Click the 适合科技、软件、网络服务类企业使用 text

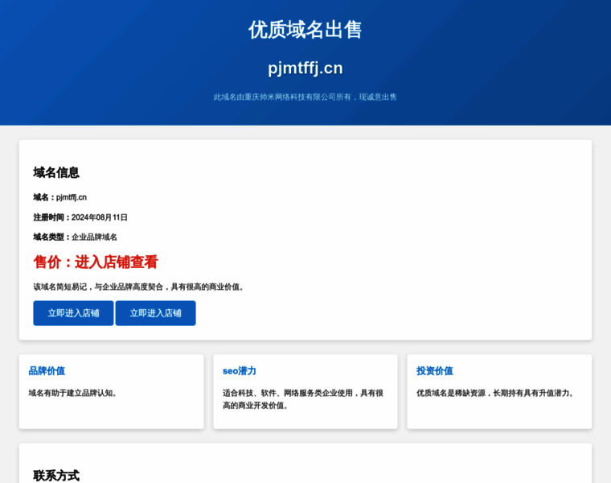pyautogui.click(x=303, y=393)
